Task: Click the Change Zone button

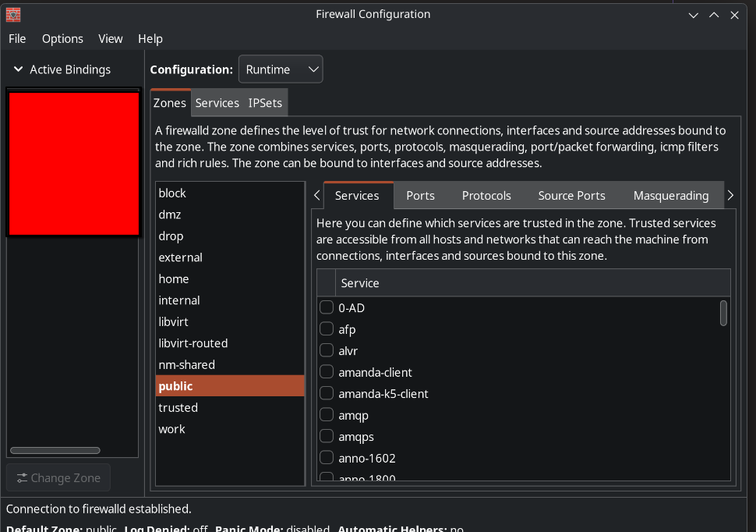Action: (58, 478)
